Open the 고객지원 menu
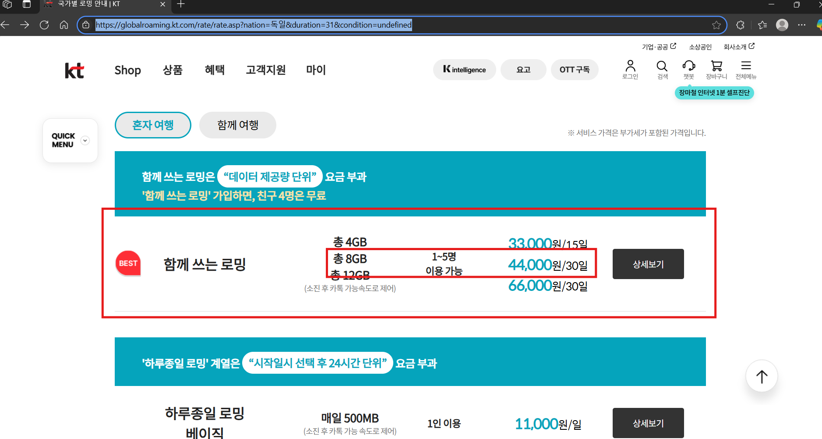This screenshot has height=439, width=822. pos(266,70)
